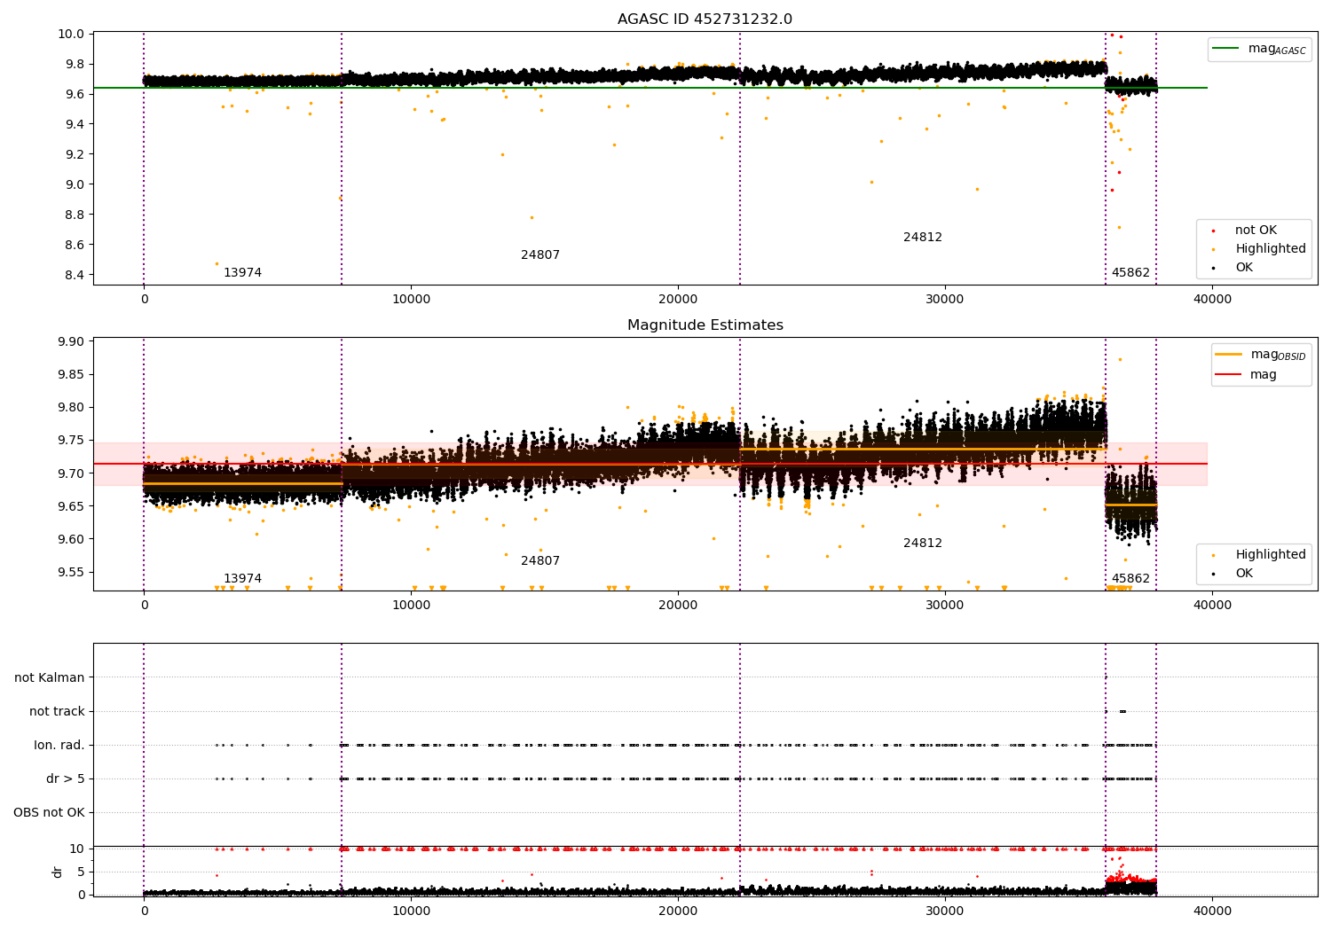Viewport: 1331px width, 931px height.
Task: Click the 'AGASC ID 452731232.0' plot title
Action: tap(705, 20)
